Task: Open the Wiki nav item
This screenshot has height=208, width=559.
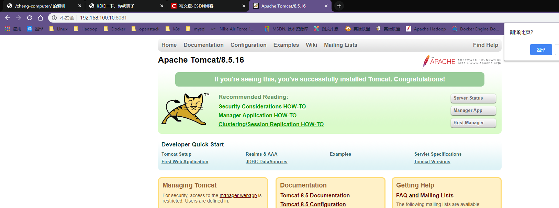Action: [x=311, y=45]
